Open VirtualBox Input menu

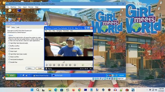[x=25, y=7]
